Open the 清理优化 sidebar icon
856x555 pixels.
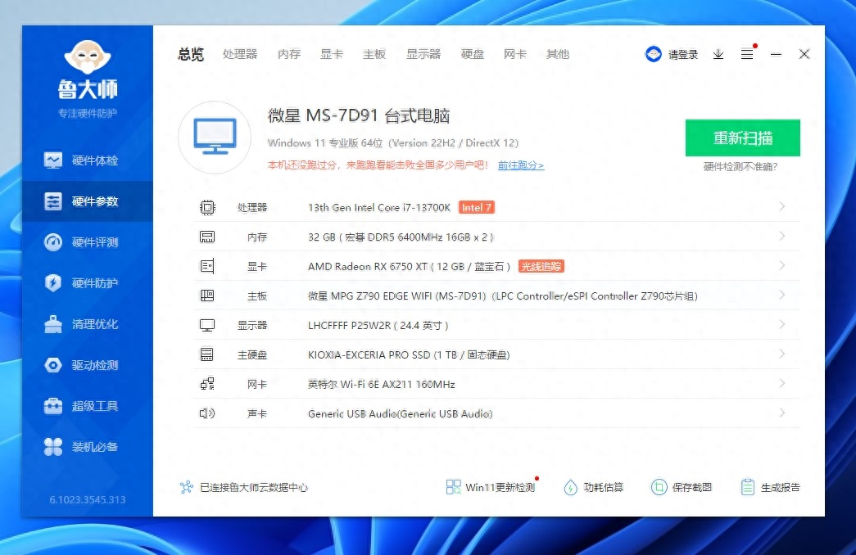coord(53,324)
